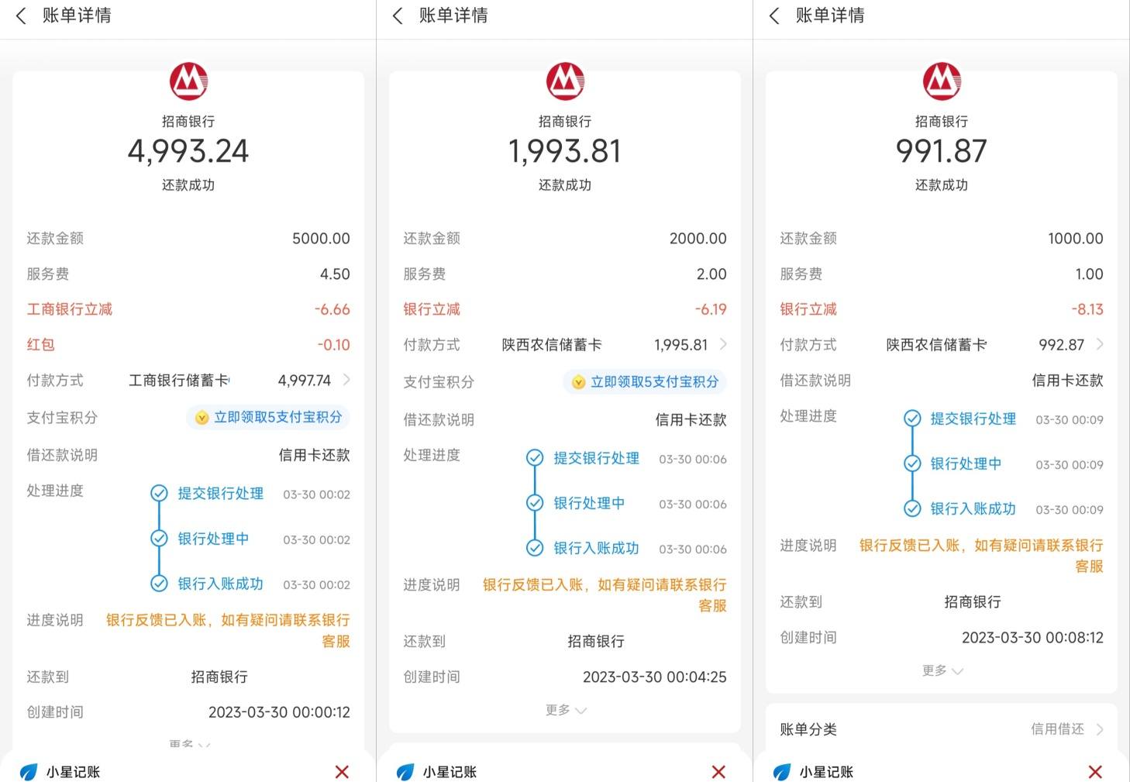Tap 银行立减 -6.19 discount row
The height and width of the screenshot is (782, 1130).
coord(565,309)
